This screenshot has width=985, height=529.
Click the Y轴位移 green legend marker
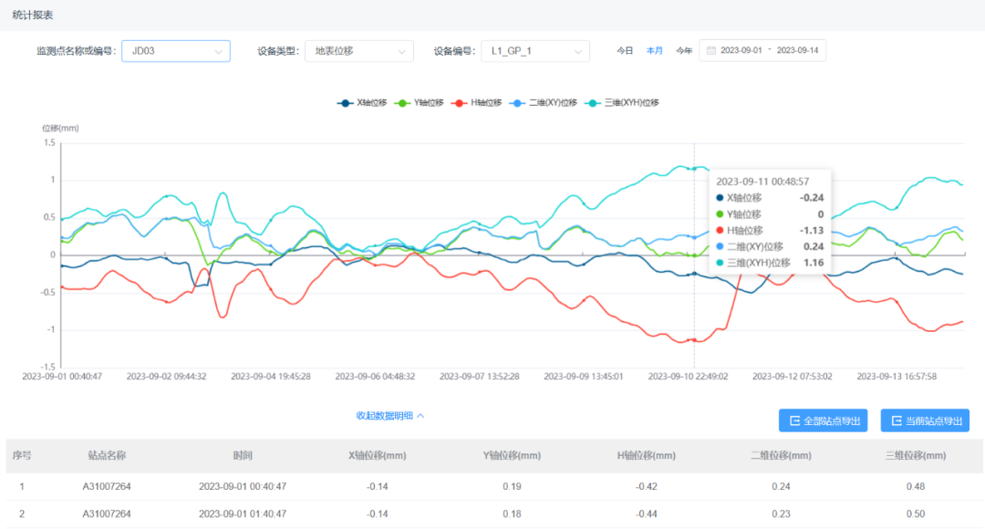point(402,103)
